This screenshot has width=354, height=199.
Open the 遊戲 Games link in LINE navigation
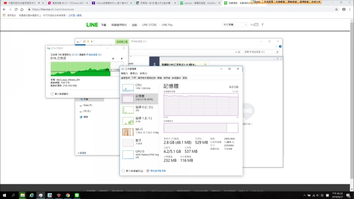point(134,25)
